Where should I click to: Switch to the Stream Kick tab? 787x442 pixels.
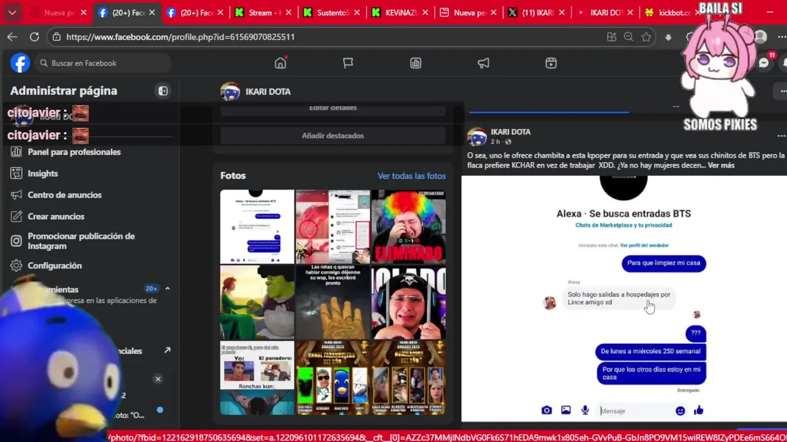(x=261, y=12)
